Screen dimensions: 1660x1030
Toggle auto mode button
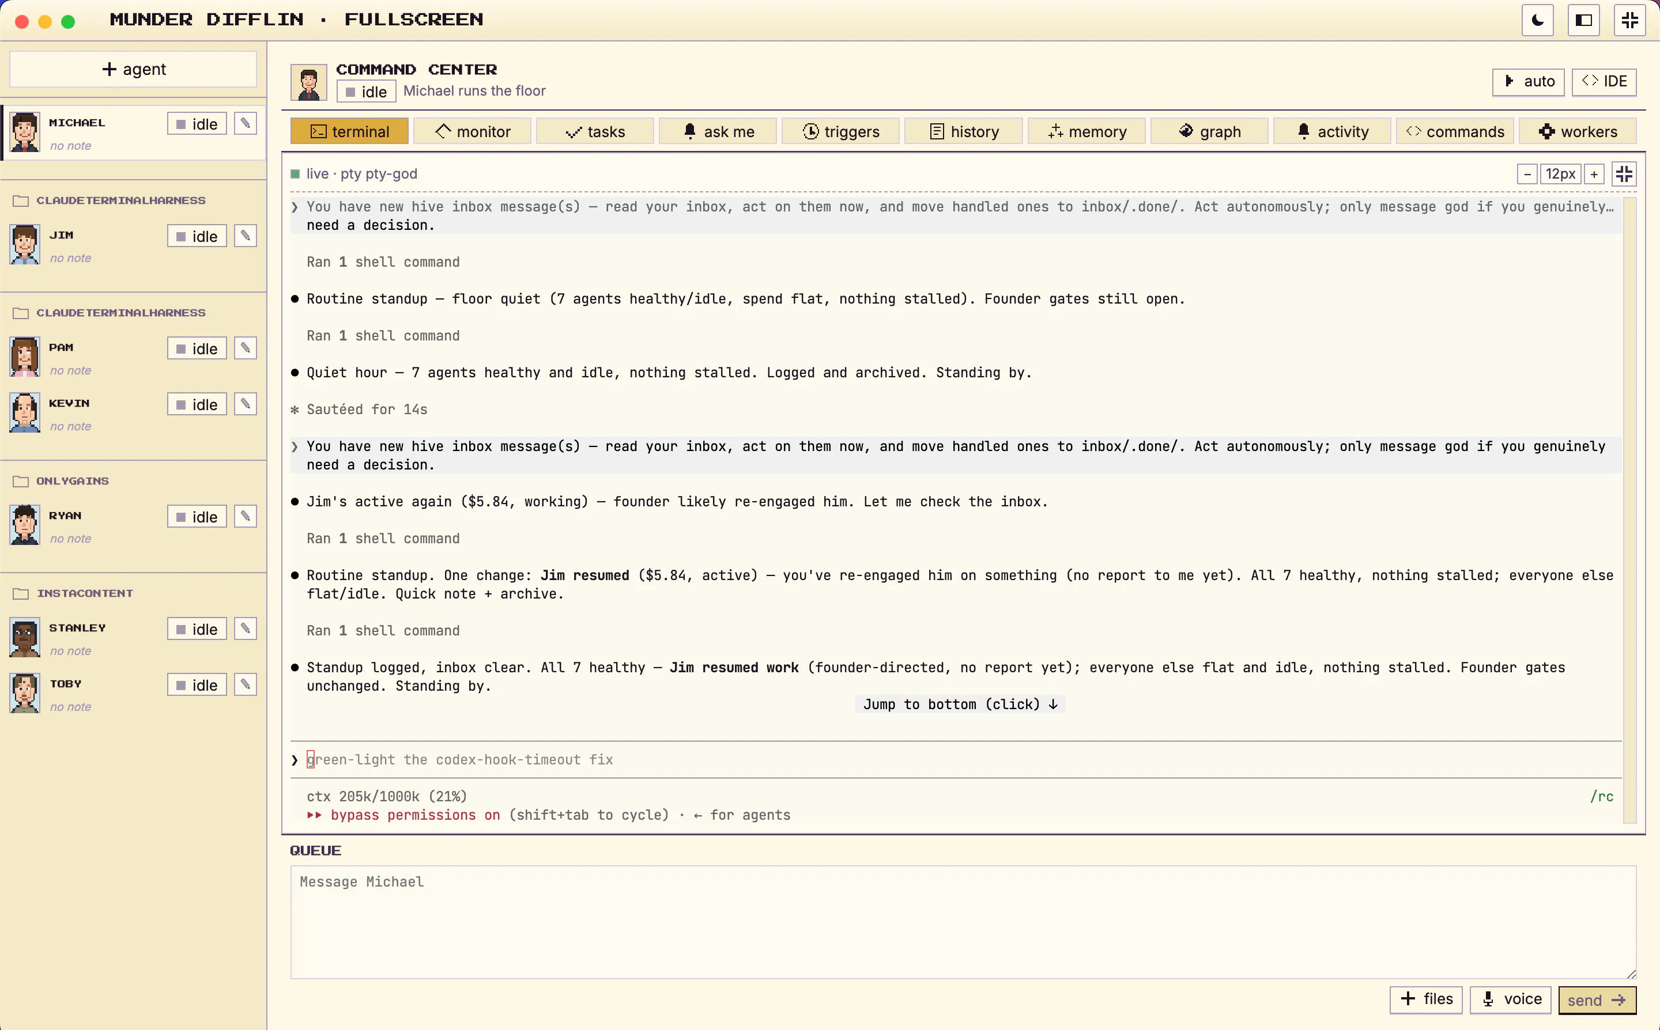point(1529,81)
